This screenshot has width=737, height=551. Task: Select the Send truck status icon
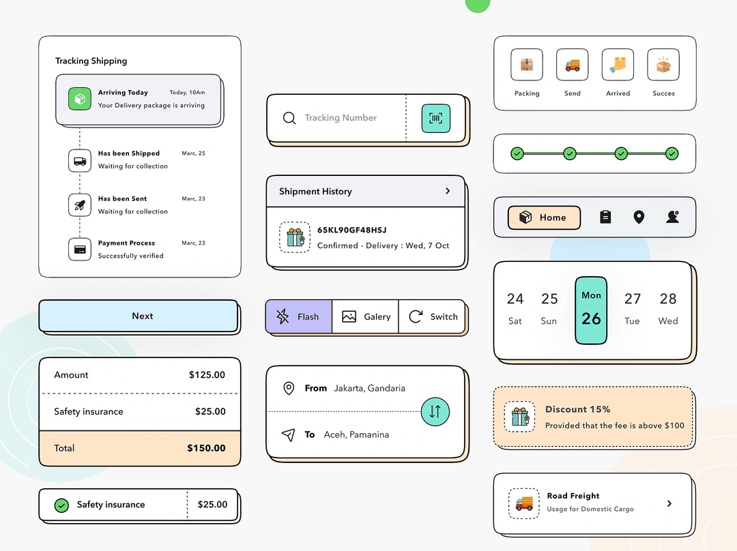[572, 65]
